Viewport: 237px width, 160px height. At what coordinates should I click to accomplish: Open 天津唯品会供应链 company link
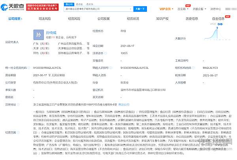tap(71, 48)
